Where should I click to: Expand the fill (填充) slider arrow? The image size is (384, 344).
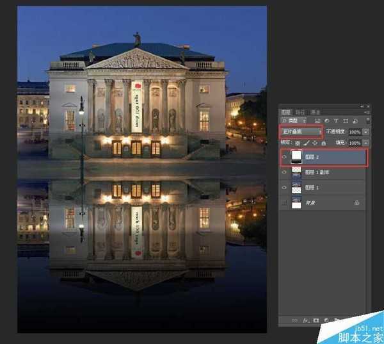click(366, 142)
